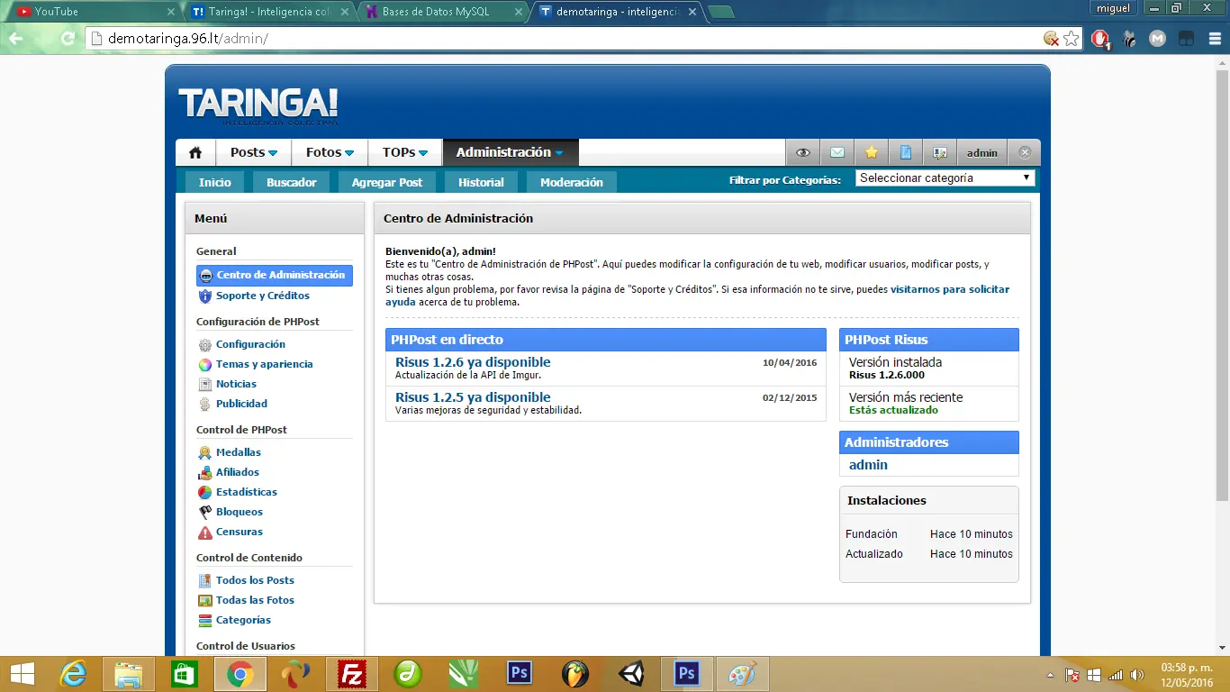
Task: Open Censuras in the sidebar
Action: pos(240,532)
